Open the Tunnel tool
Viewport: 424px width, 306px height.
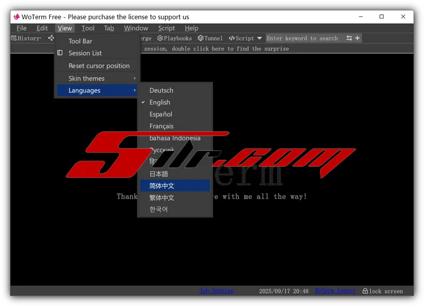click(210, 38)
